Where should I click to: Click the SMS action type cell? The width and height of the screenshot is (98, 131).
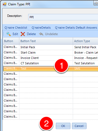(x=85, y=69)
